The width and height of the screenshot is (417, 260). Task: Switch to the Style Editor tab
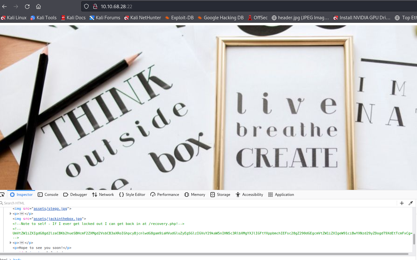coord(132,195)
